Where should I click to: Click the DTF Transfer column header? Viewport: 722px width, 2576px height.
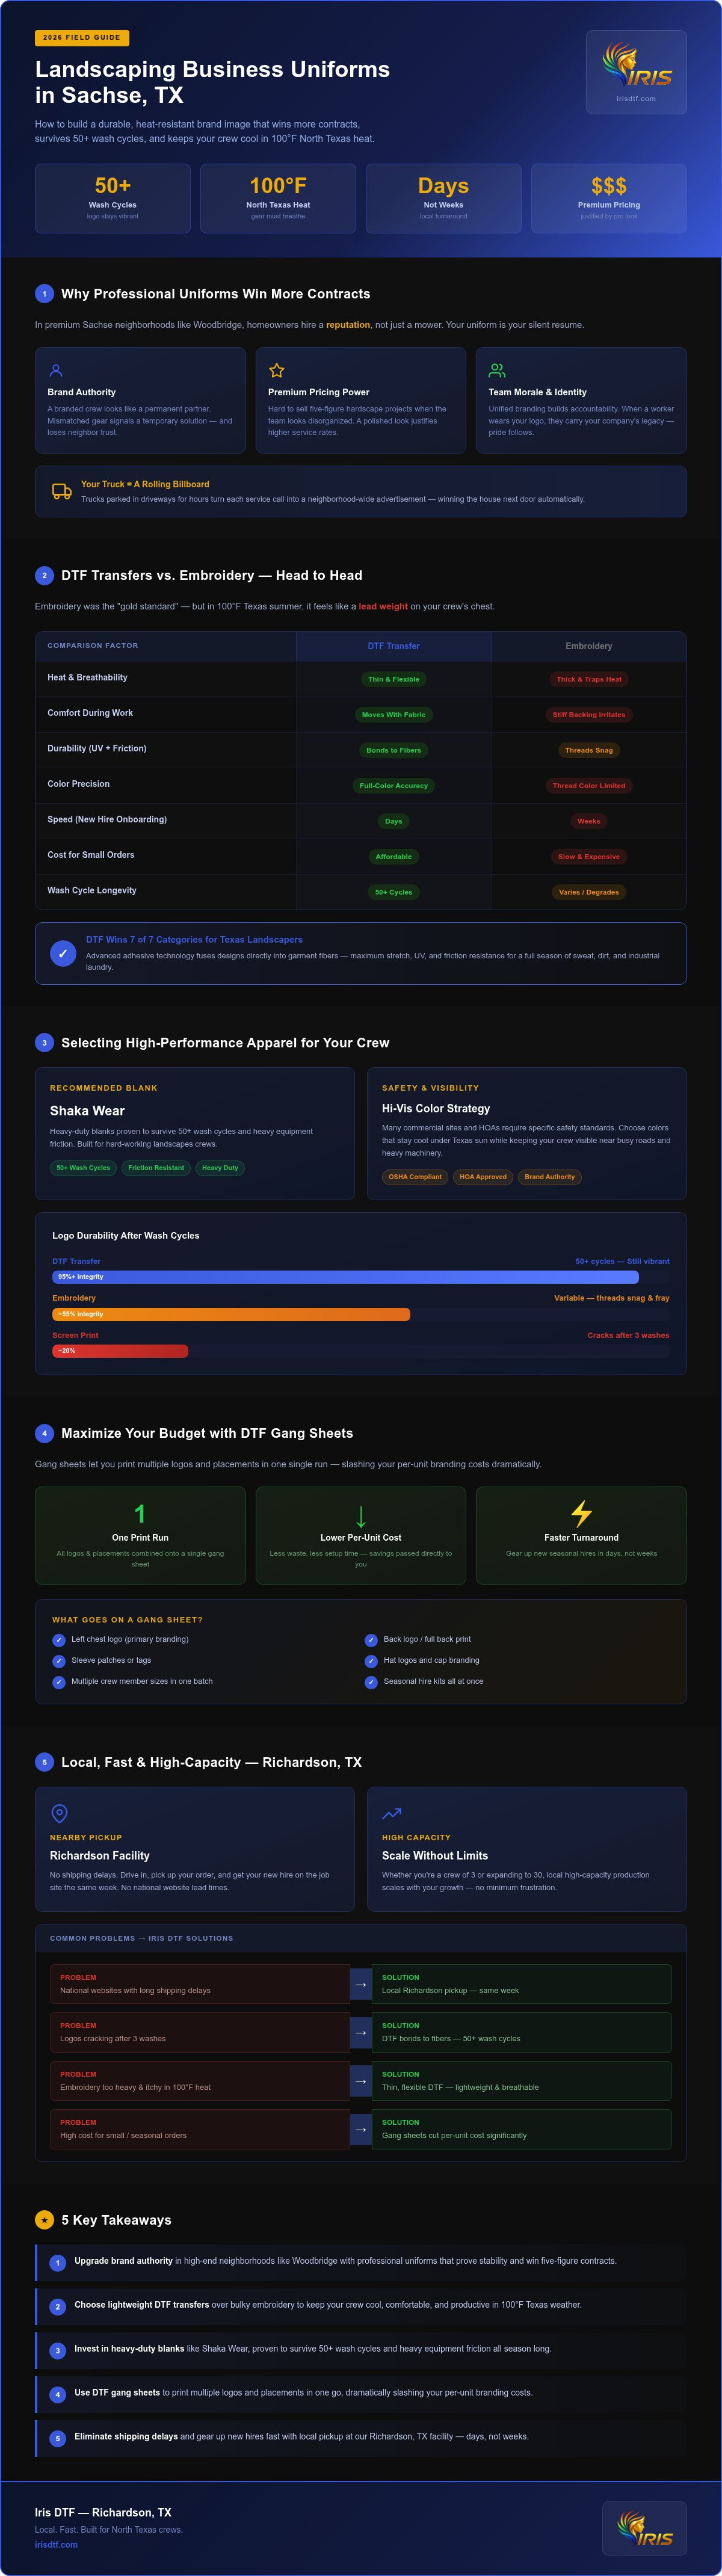[x=394, y=646]
